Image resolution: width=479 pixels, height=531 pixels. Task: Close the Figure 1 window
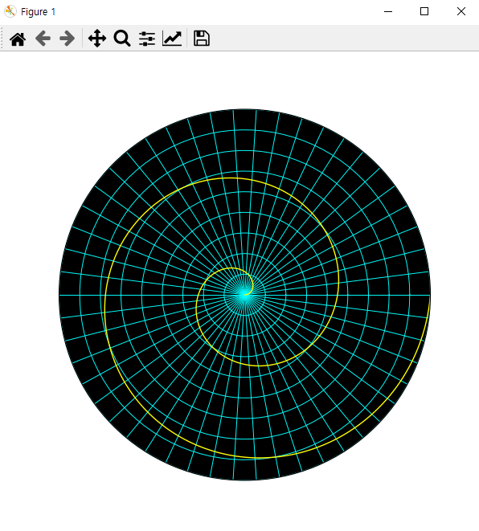click(461, 11)
